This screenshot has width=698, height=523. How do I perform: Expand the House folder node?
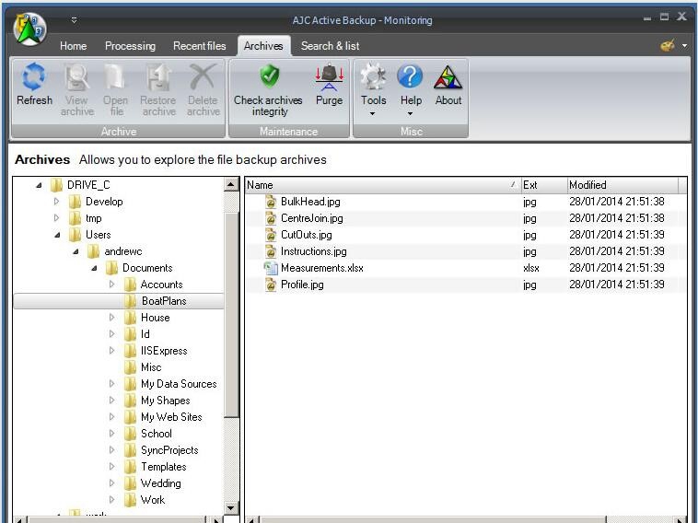coord(111,318)
